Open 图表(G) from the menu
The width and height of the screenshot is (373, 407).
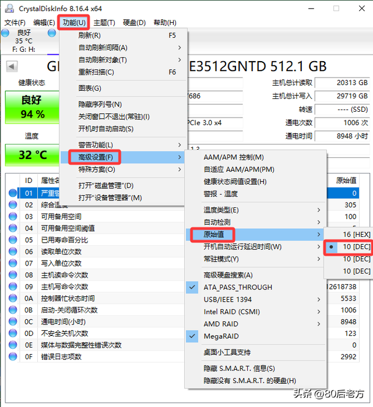pyautogui.click(x=122, y=89)
